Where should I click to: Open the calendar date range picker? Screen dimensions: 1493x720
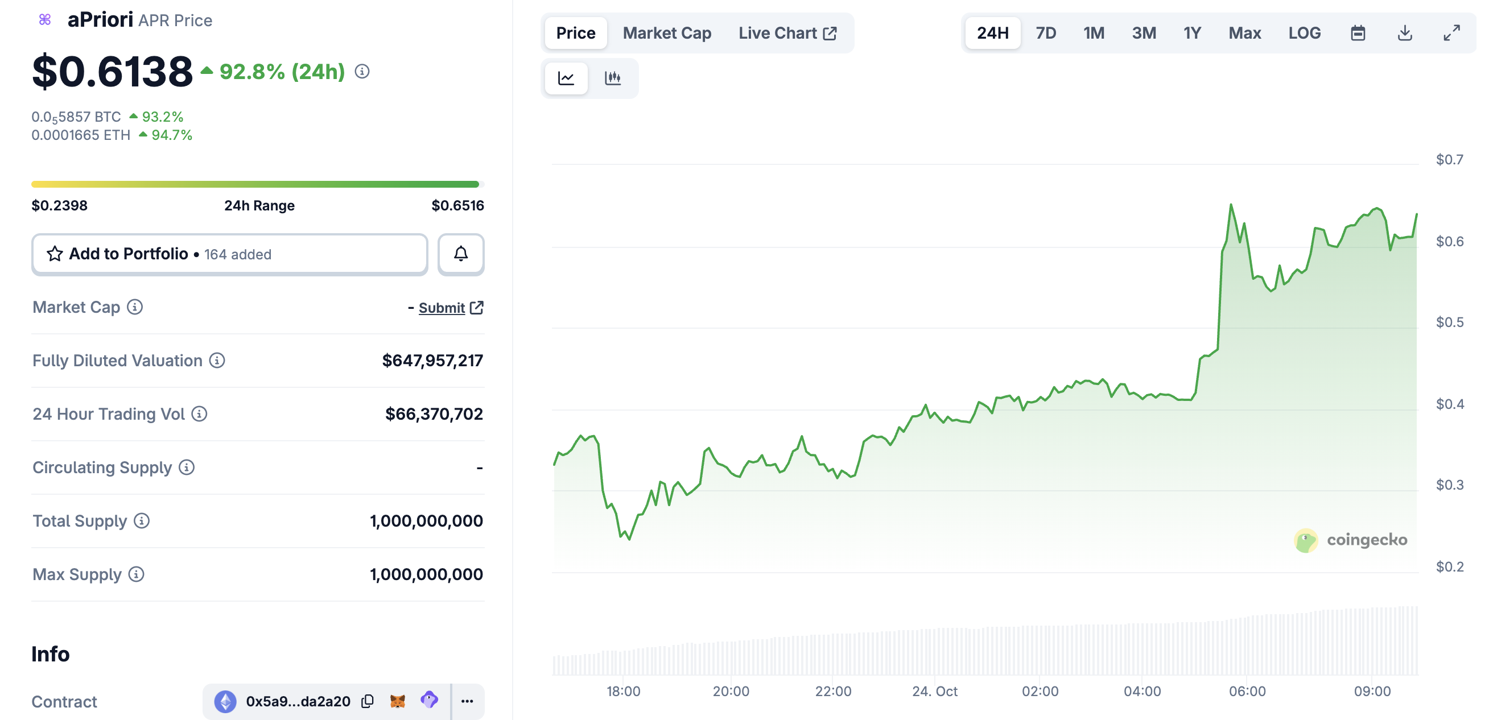pyautogui.click(x=1358, y=33)
